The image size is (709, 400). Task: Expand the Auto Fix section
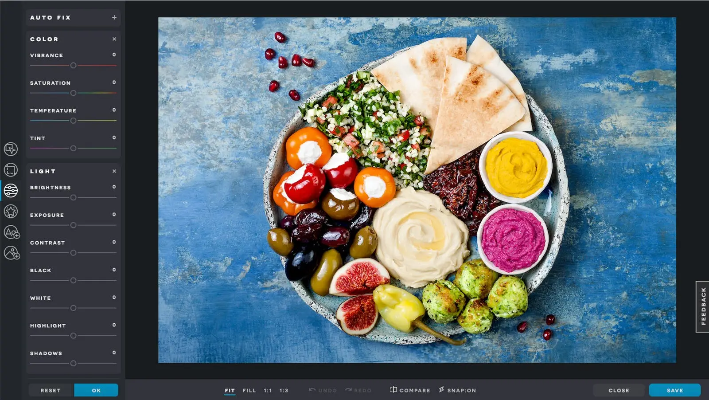[114, 17]
